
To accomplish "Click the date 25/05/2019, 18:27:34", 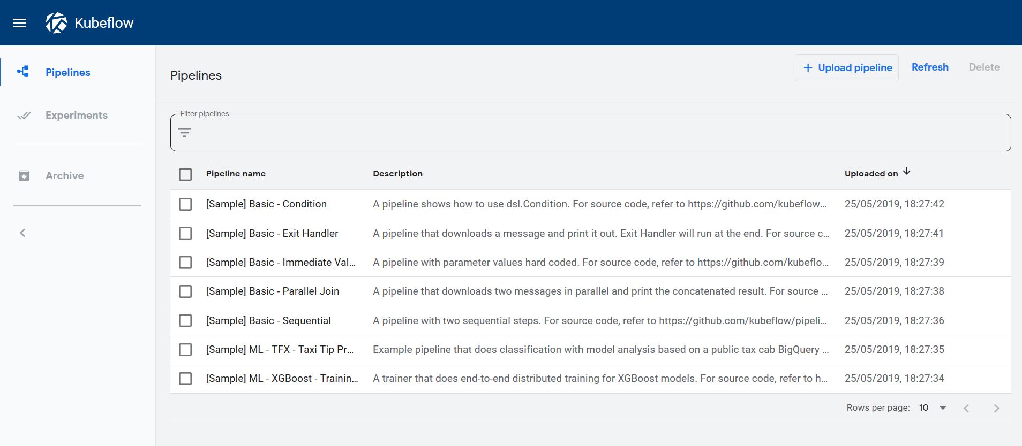I will pyautogui.click(x=895, y=379).
